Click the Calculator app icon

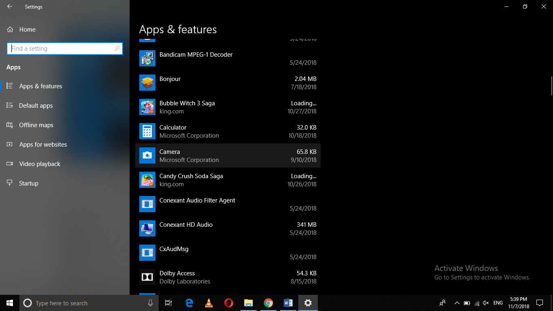tap(147, 131)
